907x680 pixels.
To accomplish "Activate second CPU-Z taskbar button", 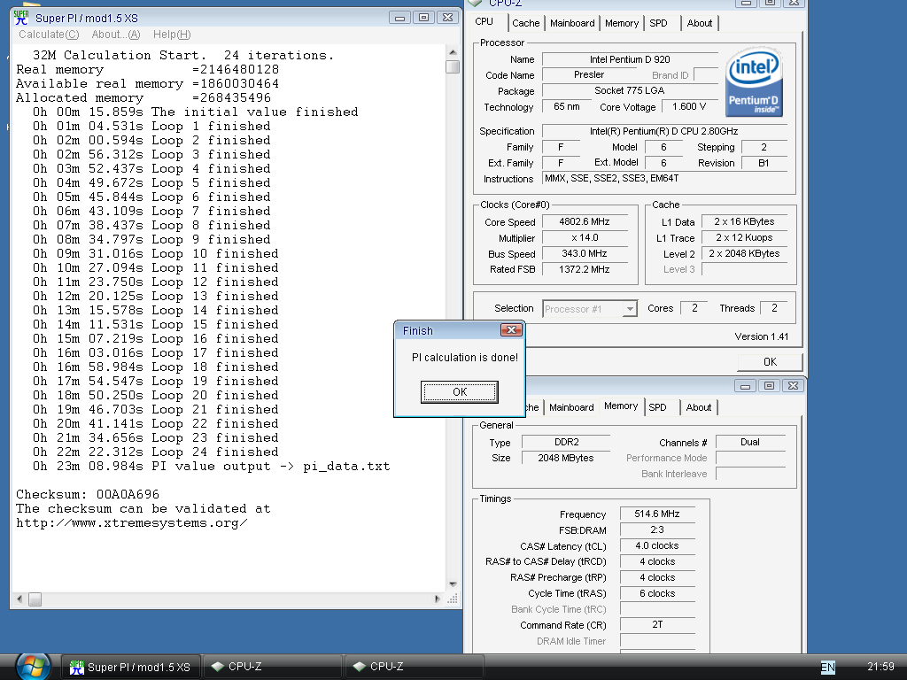I will tap(415, 667).
